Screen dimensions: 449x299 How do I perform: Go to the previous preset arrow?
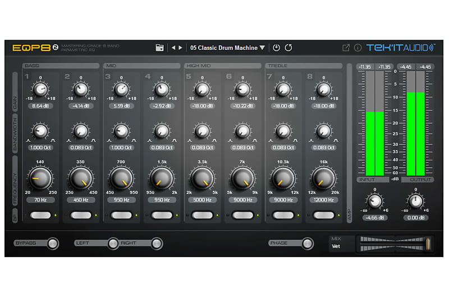pyautogui.click(x=173, y=48)
